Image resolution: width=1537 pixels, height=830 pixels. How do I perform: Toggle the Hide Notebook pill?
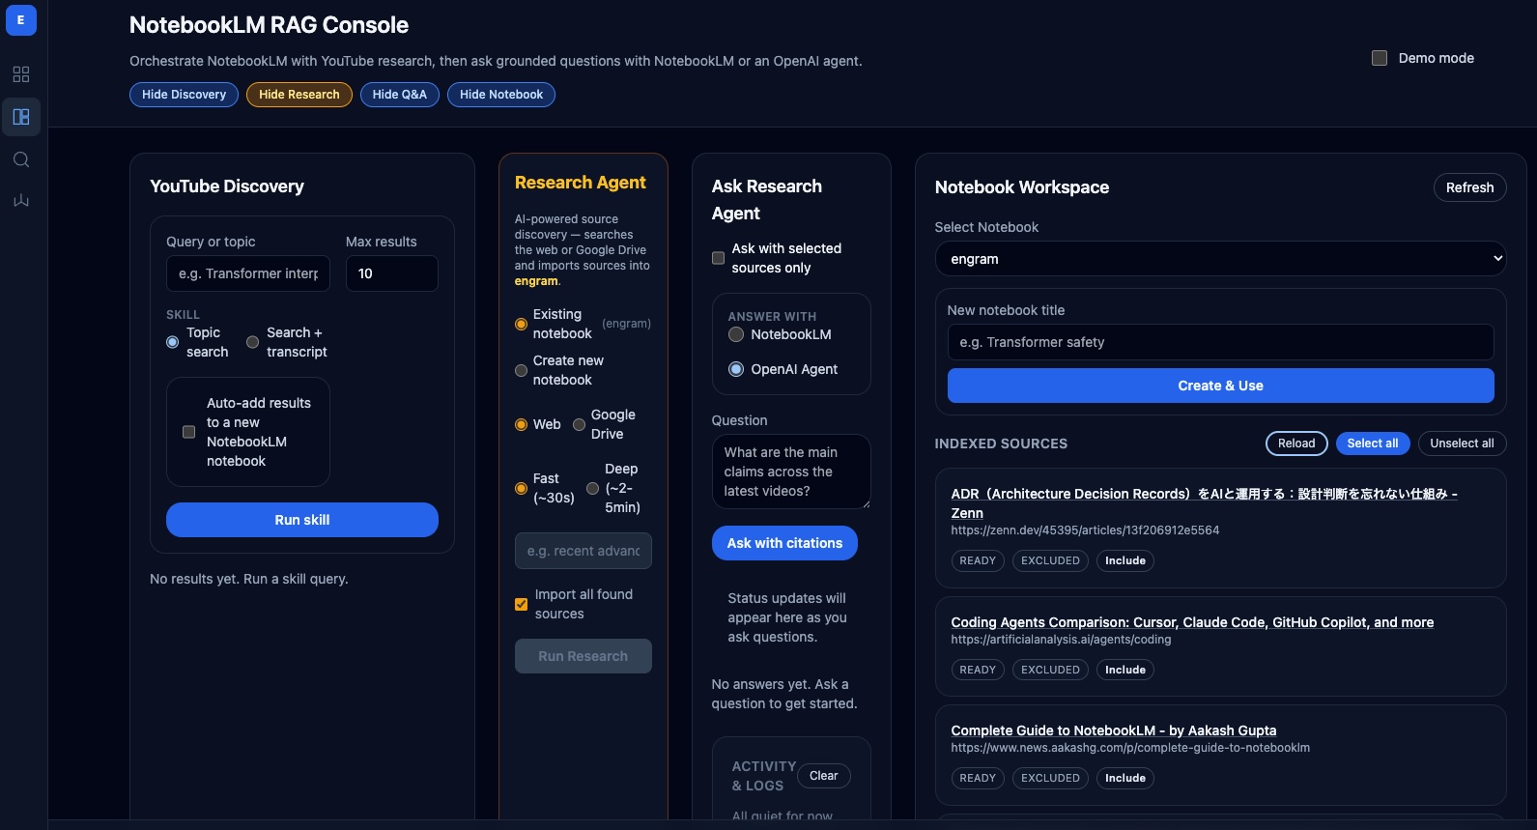[x=501, y=95]
